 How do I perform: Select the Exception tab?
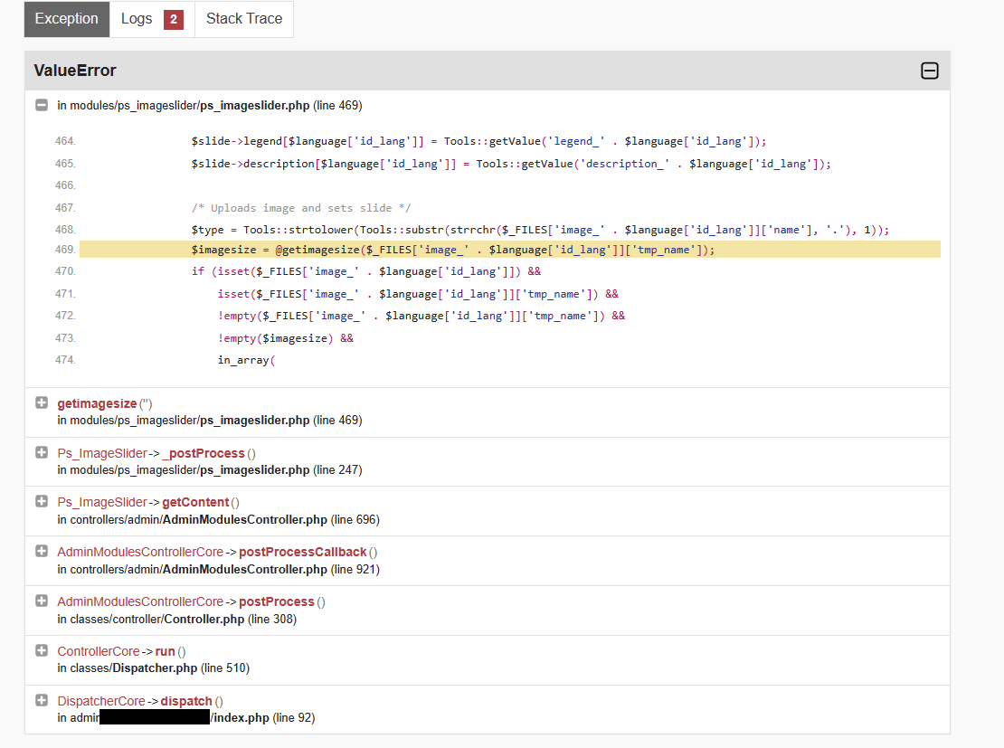tap(66, 18)
